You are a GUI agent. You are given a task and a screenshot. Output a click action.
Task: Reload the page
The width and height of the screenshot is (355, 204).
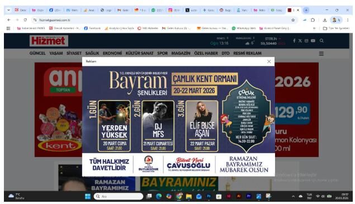pyautogui.click(x=25, y=20)
